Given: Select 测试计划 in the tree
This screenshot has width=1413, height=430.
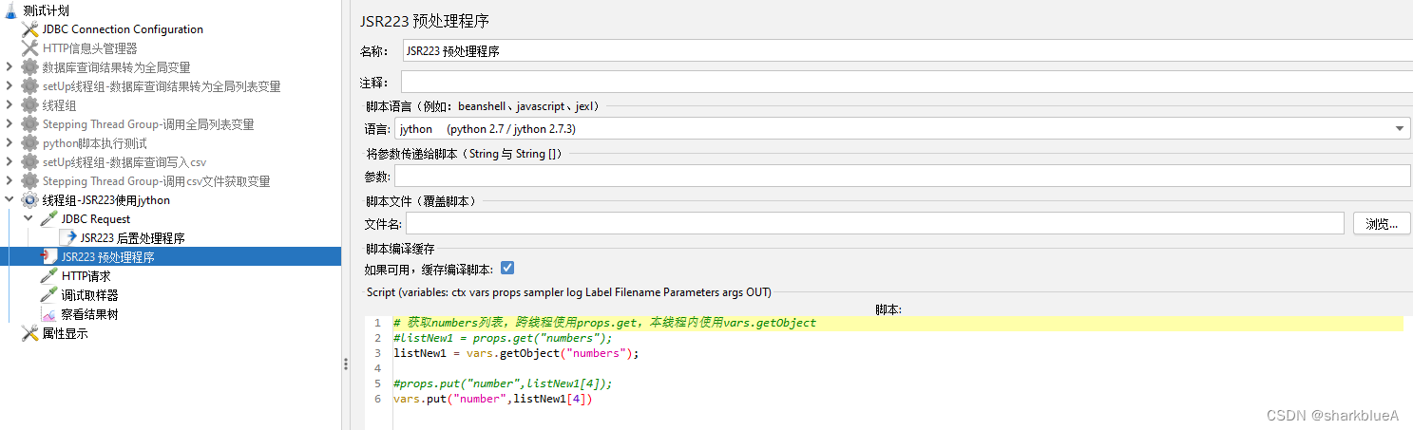Looking at the screenshot, I should [x=47, y=9].
